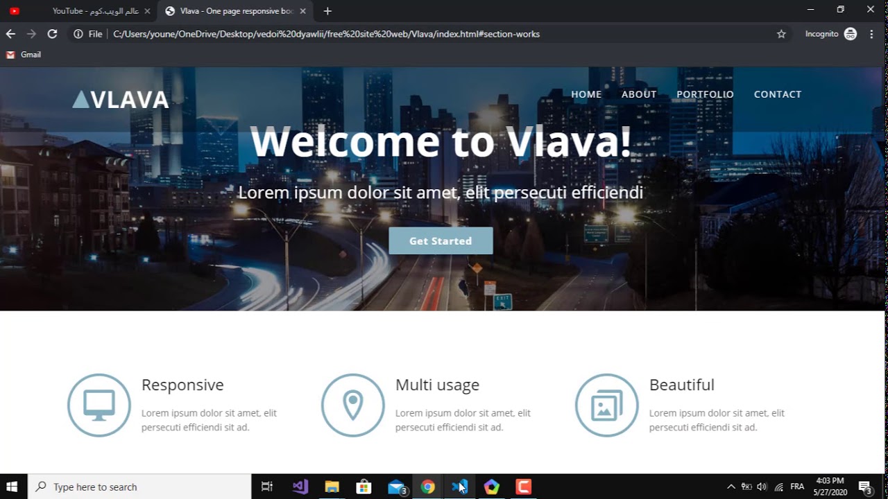Viewport: 888px width, 499px height.
Task: Open the volume control in system tray
Action: 762,487
